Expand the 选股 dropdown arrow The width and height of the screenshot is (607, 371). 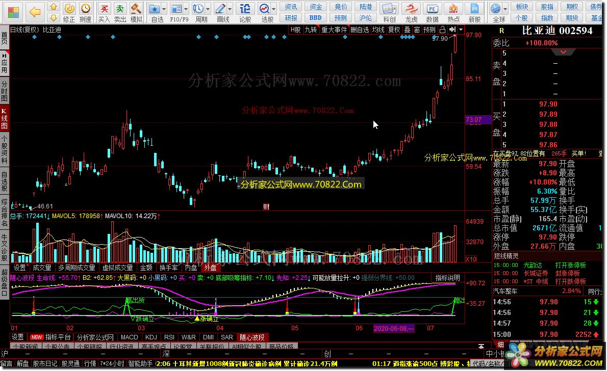[274, 9]
